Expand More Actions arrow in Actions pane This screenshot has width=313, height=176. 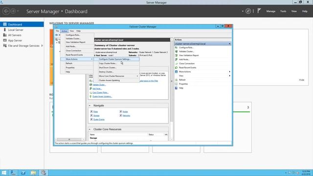[229, 72]
